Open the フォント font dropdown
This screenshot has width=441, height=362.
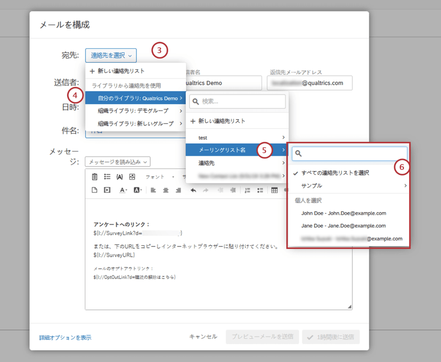tap(160, 177)
